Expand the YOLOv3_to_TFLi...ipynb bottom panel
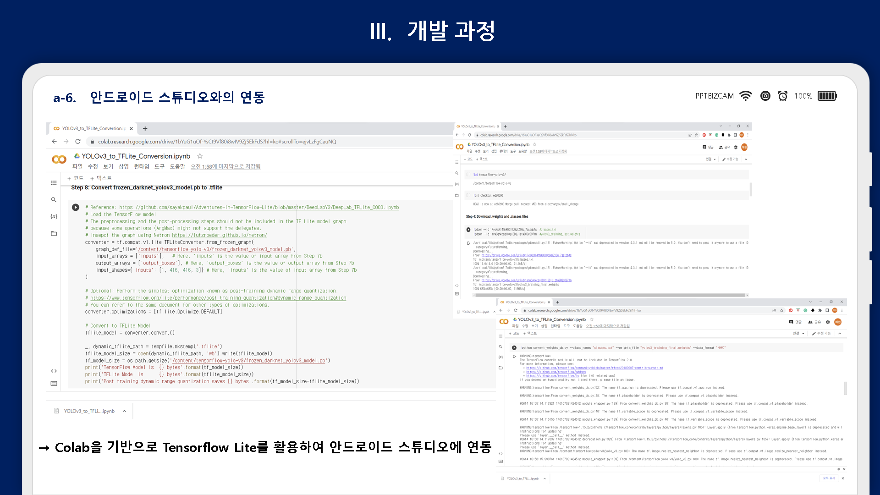Viewport: 880px width, 495px height. (x=124, y=411)
